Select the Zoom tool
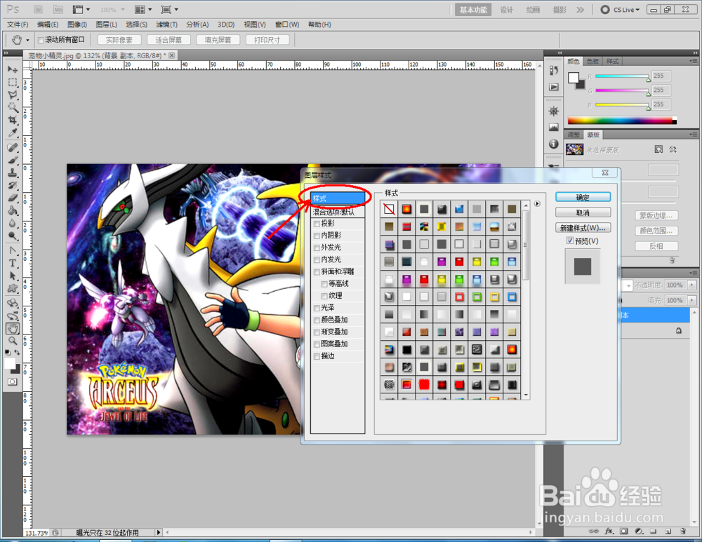The image size is (702, 542). 13,341
